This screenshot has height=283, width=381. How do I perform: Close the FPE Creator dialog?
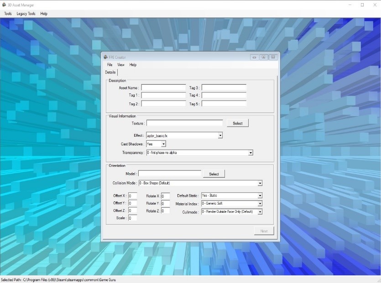[273, 57]
